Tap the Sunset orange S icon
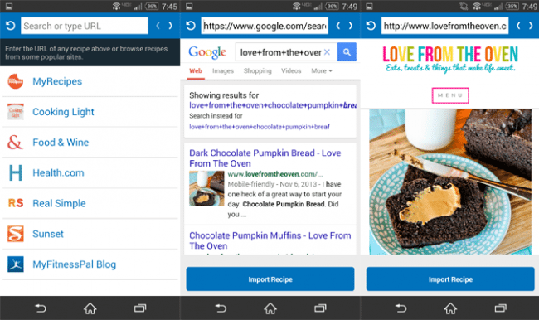The width and height of the screenshot is (539, 320). pyautogui.click(x=16, y=234)
